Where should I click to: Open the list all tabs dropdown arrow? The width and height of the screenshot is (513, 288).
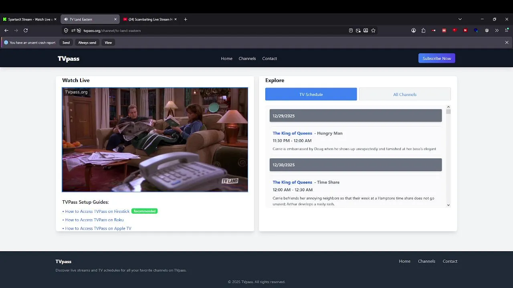(x=460, y=19)
